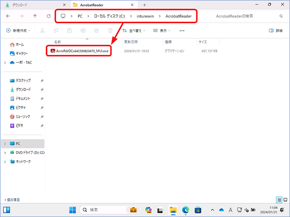Go forward with the right arrow

tap(22, 16)
